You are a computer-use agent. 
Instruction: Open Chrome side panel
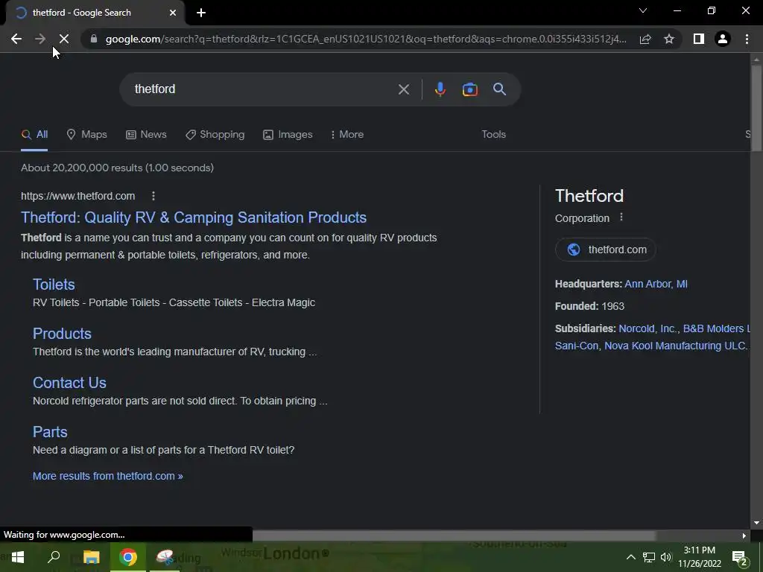click(699, 39)
